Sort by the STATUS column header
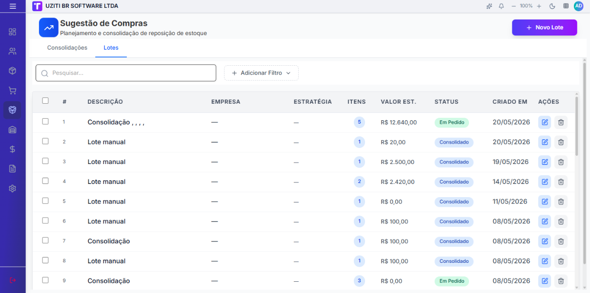 (447, 102)
